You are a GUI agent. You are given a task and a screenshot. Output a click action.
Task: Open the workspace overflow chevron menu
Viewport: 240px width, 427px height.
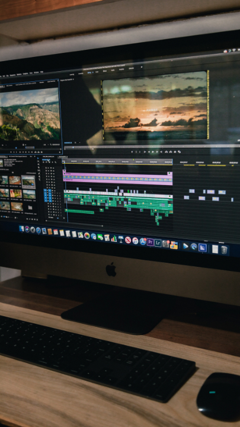142,67
